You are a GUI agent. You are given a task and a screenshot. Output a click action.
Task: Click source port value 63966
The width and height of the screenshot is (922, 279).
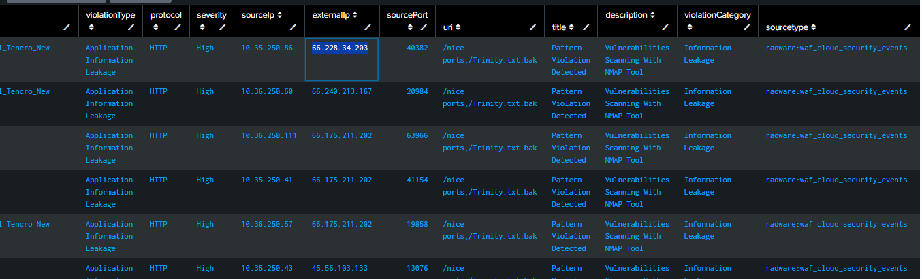pos(417,135)
